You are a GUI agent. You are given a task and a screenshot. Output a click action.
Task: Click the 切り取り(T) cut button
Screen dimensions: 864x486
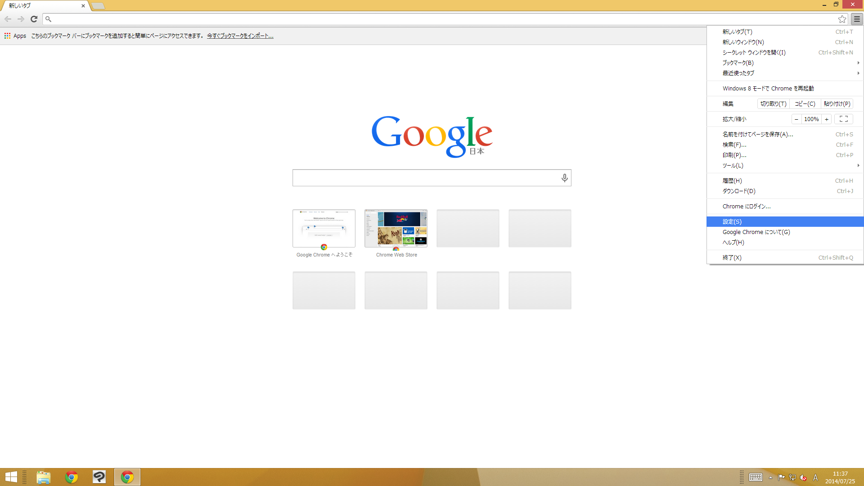773,103
